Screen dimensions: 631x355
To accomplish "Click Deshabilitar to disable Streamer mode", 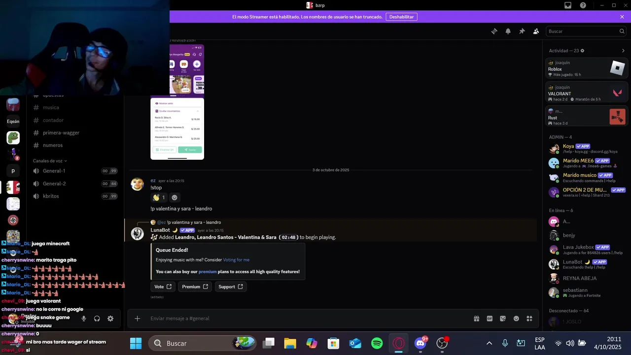I will [401, 17].
